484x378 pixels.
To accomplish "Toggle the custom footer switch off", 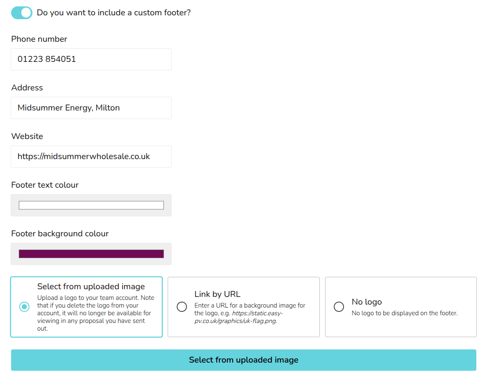I will pos(21,13).
